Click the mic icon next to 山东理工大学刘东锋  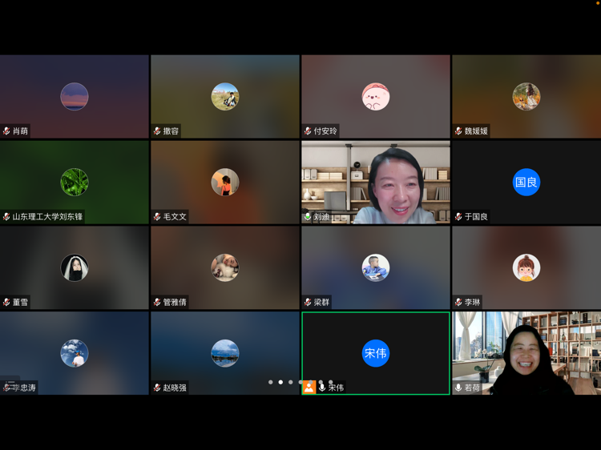pos(6,217)
